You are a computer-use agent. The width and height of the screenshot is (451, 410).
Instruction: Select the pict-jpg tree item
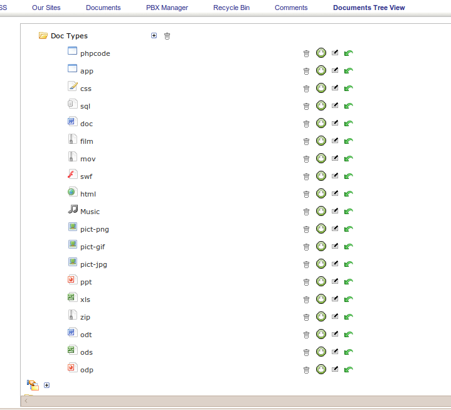coord(93,264)
